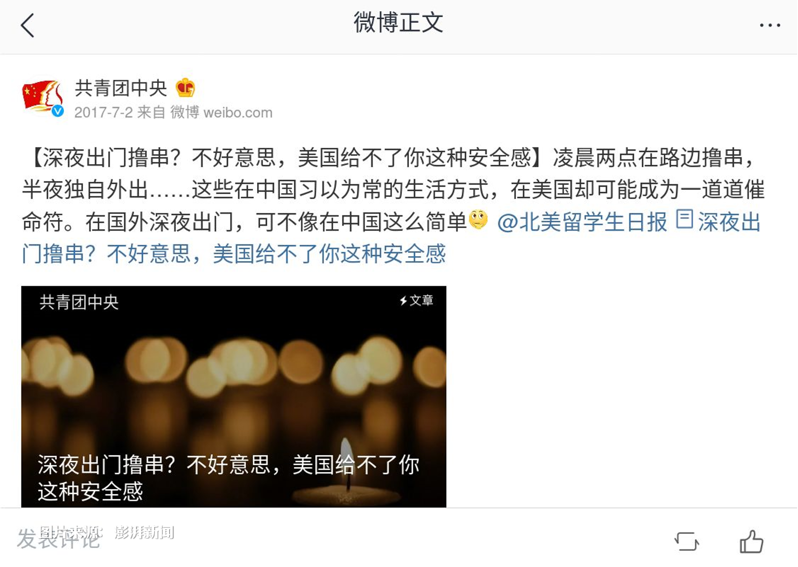
Task: Tap the 共青团中央 label on article card
Action: click(79, 302)
